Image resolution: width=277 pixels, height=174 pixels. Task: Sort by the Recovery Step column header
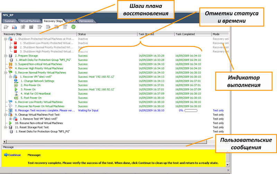(39, 34)
